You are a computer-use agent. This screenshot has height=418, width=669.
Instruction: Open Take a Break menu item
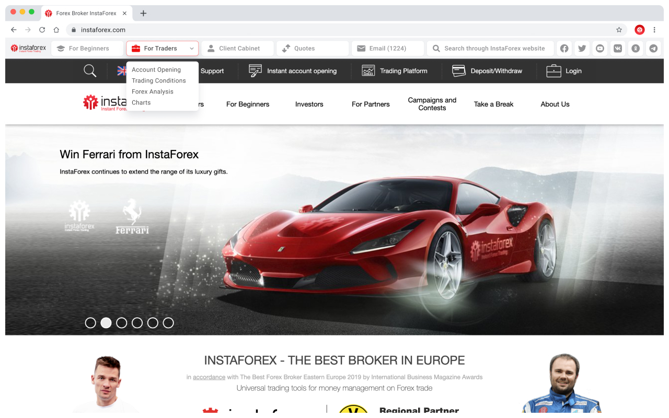(x=493, y=104)
